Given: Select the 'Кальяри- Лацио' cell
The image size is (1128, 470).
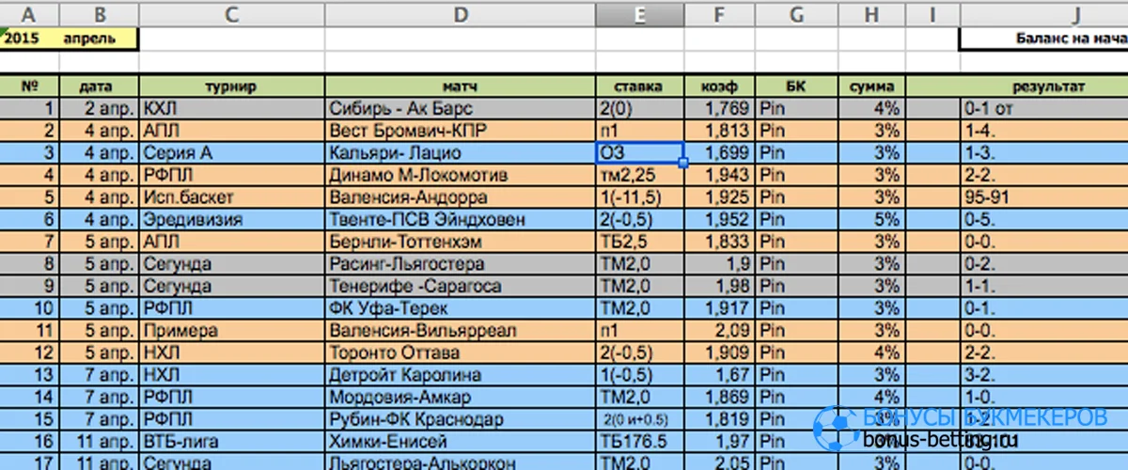Looking at the screenshot, I should [460, 152].
